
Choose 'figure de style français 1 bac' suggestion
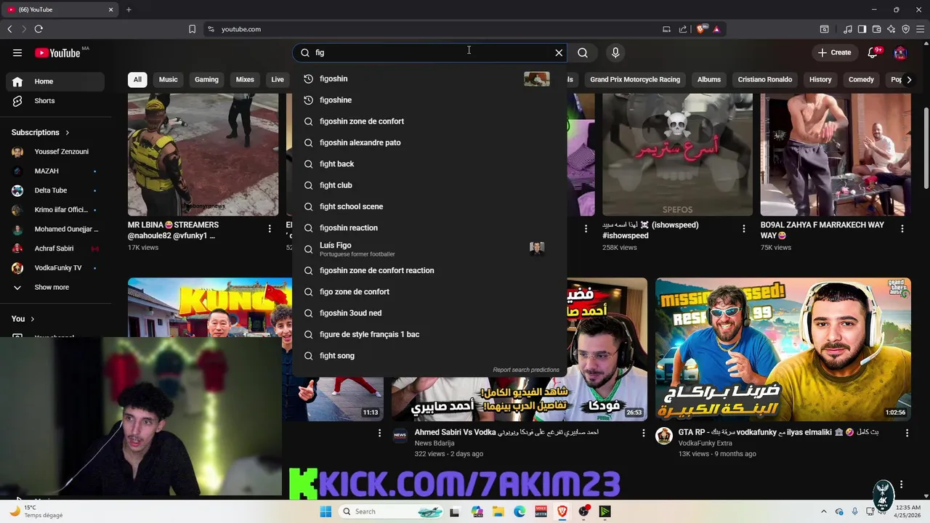(429, 334)
